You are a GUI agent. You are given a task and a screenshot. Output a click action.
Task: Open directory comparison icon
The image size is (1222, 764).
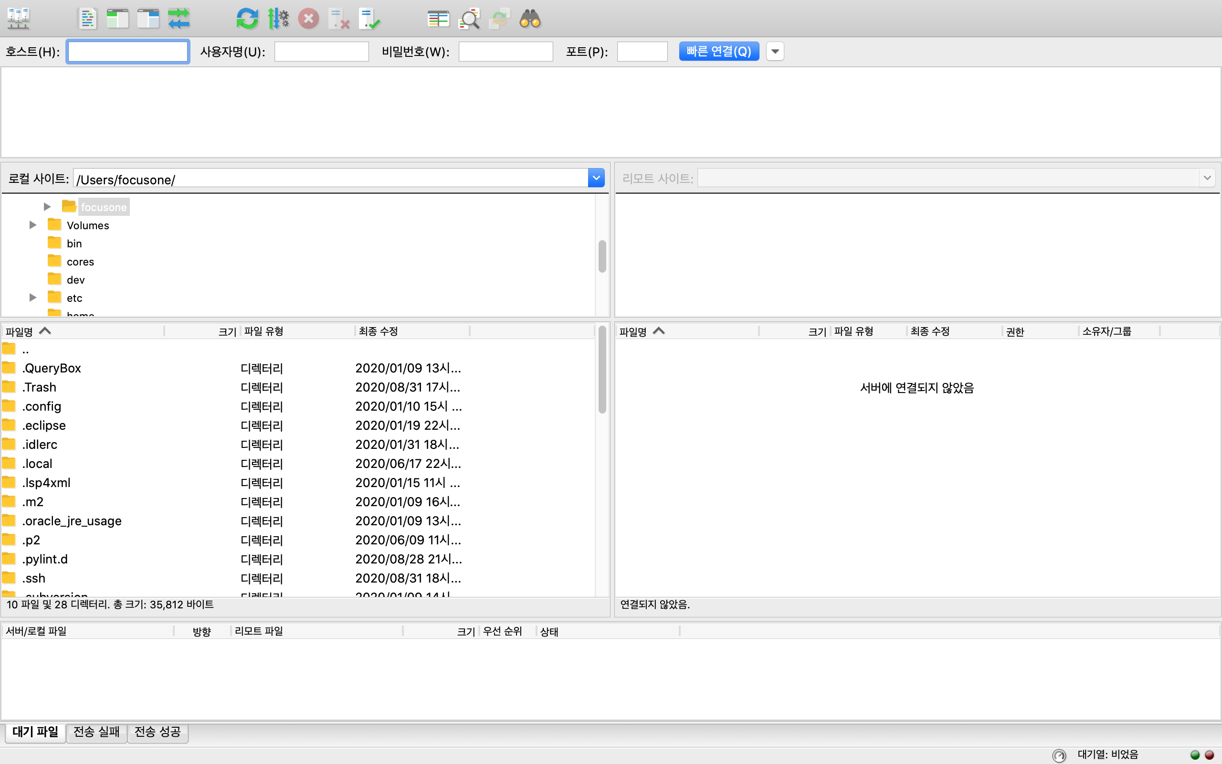469,19
